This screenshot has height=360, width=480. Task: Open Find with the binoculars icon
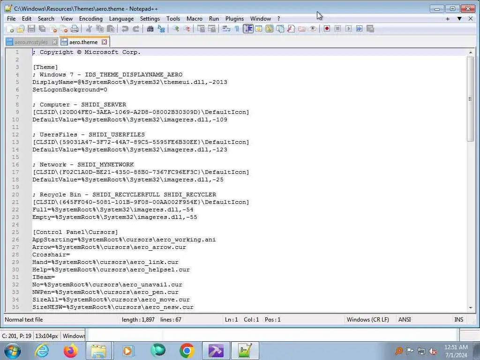pyautogui.click(x=150, y=29)
